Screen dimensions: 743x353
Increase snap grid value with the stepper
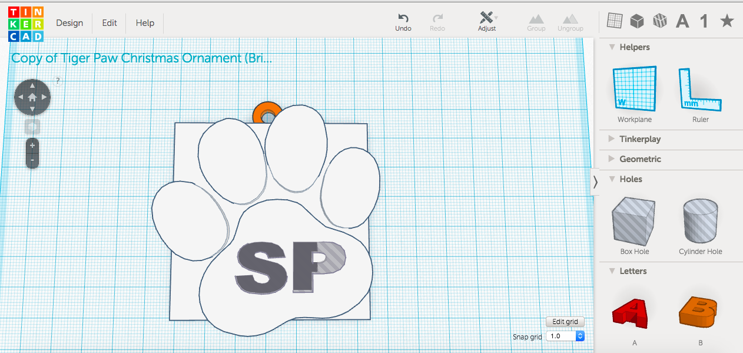(x=580, y=333)
